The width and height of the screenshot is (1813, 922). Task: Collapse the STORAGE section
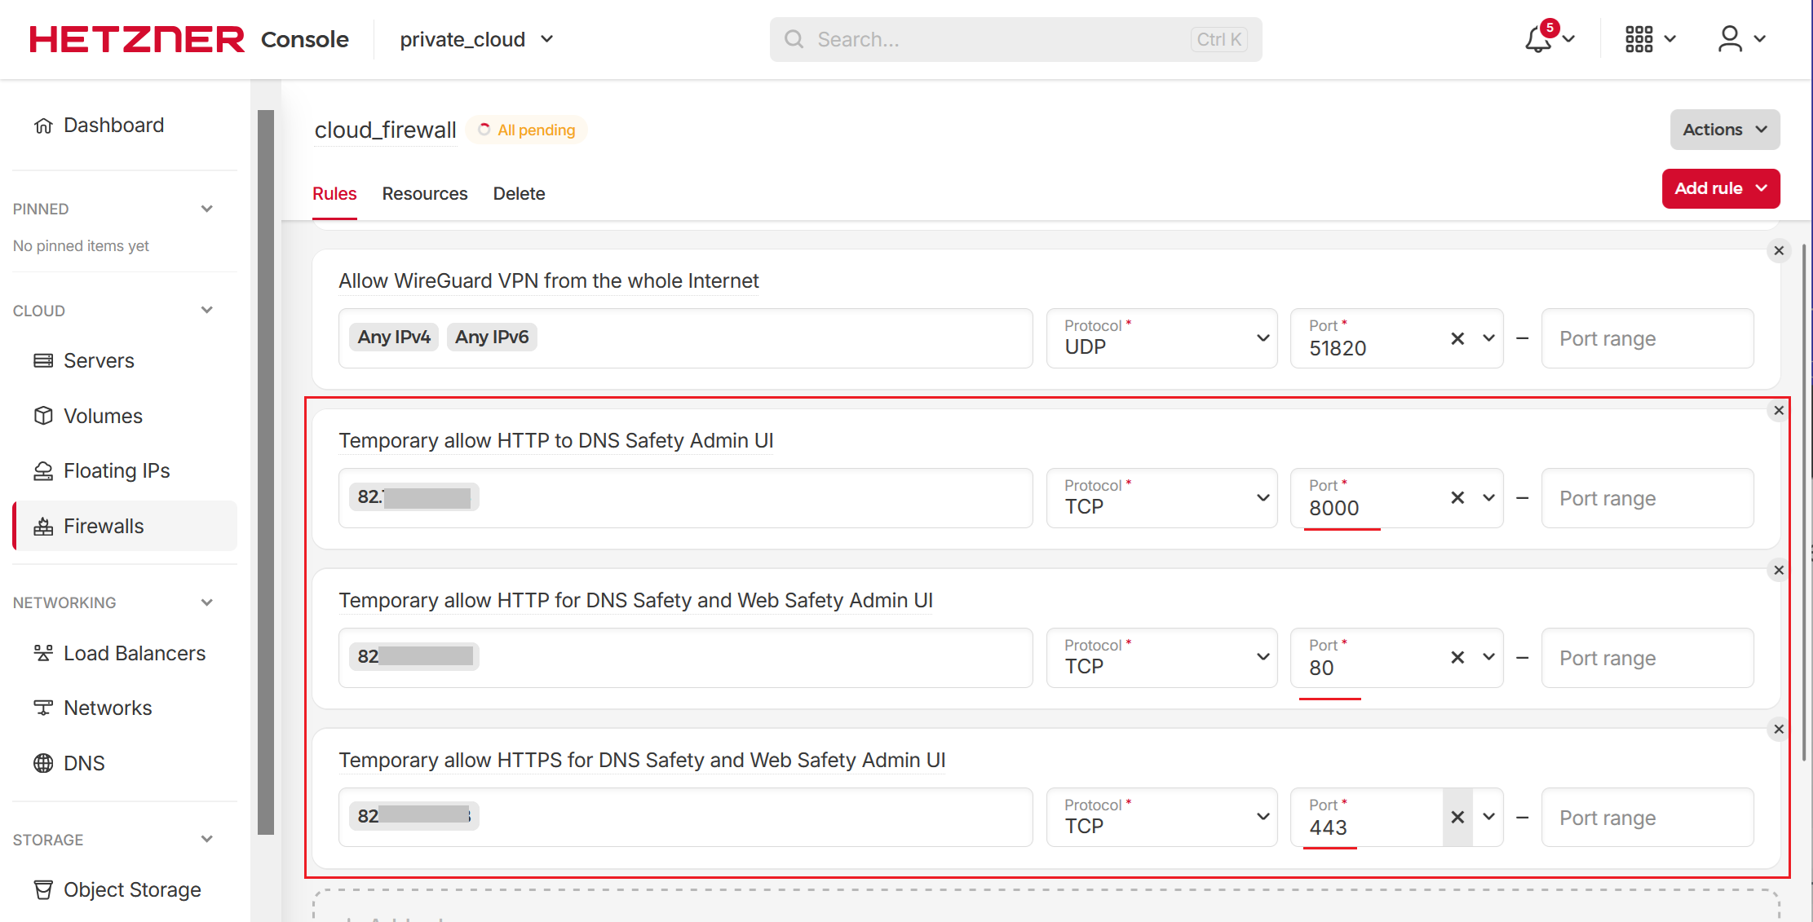[x=207, y=839]
